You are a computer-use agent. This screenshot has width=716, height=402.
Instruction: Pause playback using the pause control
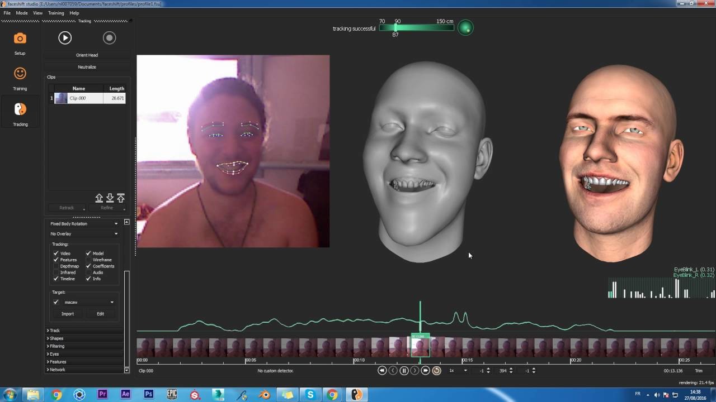tap(404, 370)
